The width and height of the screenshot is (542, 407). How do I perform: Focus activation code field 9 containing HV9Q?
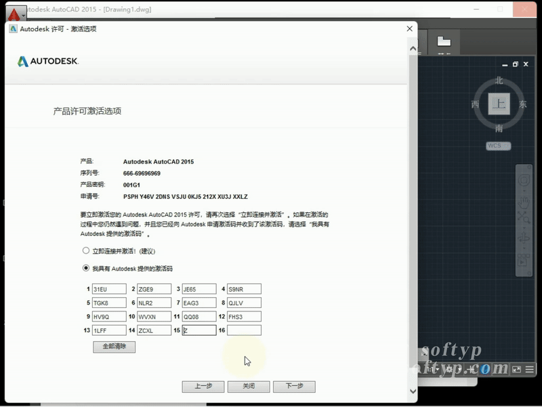109,316
